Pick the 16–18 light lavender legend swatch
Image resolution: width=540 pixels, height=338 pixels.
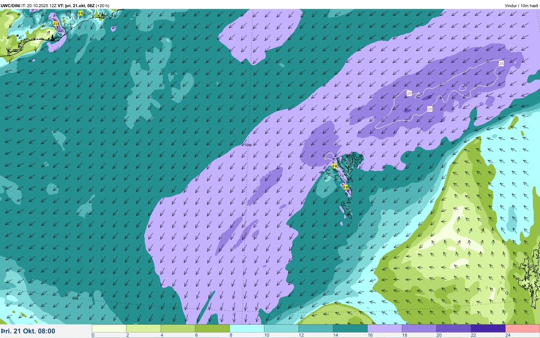click(384, 328)
